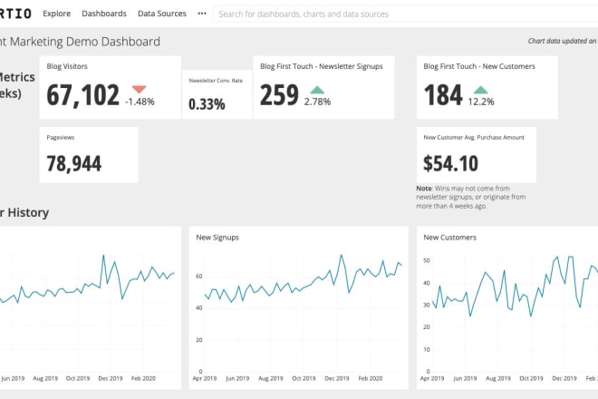Click the Marketing Demo Dashboard title
The width and height of the screenshot is (598, 399).
click(x=80, y=42)
